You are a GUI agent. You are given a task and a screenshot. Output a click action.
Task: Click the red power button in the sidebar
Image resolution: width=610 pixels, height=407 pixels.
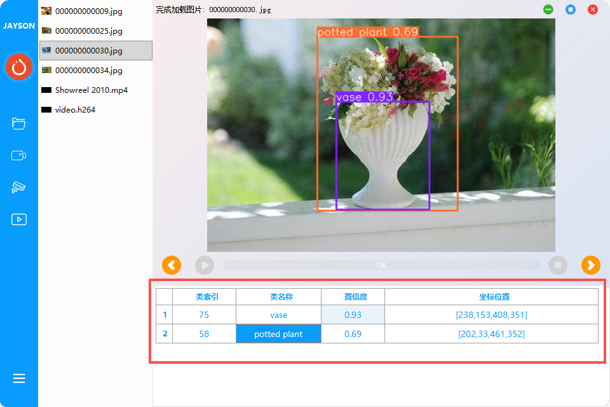tap(19, 66)
